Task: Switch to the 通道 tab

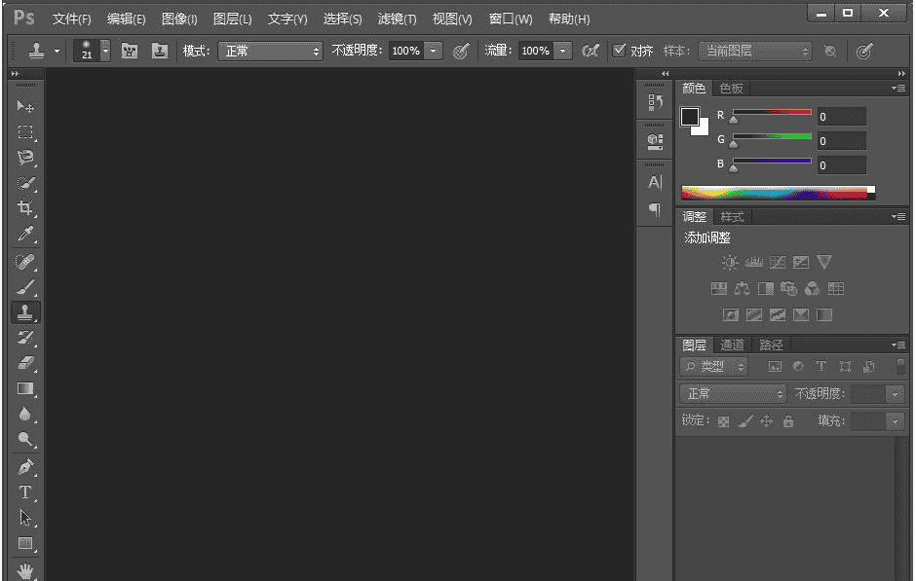Action: tap(732, 345)
